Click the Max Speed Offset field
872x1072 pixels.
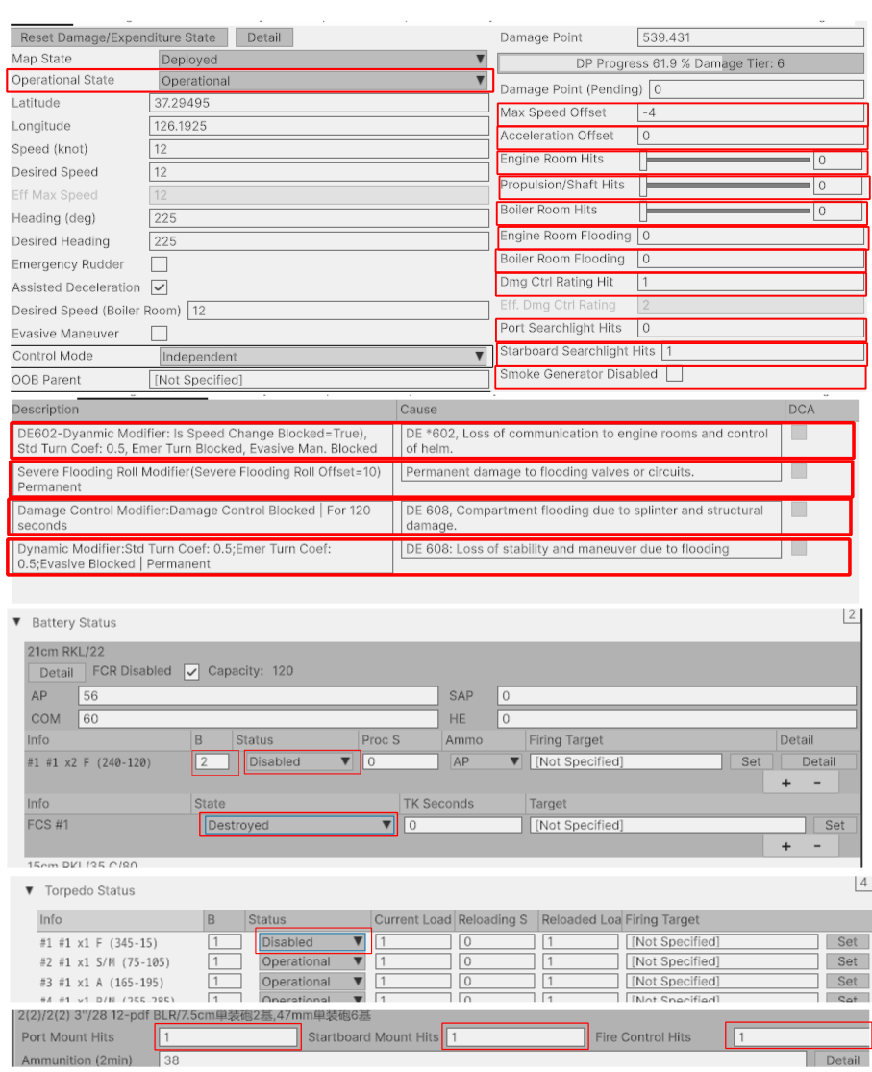click(750, 112)
